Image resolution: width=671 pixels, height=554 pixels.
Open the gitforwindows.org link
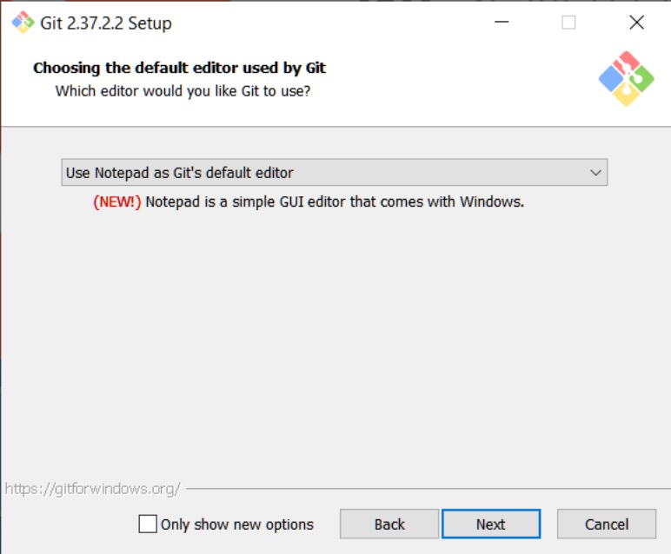click(92, 489)
